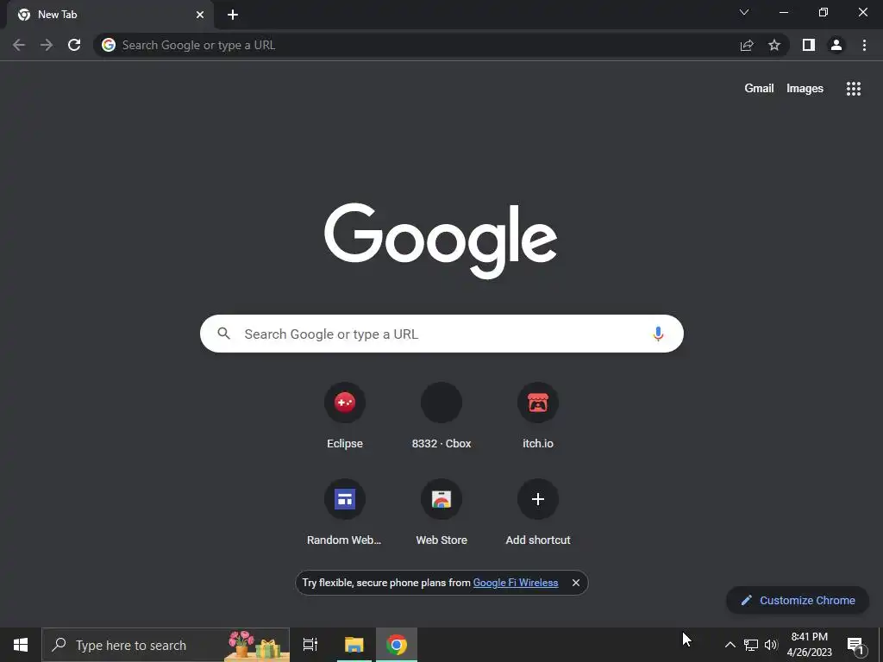Click the share this page icon
Image resolution: width=883 pixels, height=662 pixels.
pos(747,45)
